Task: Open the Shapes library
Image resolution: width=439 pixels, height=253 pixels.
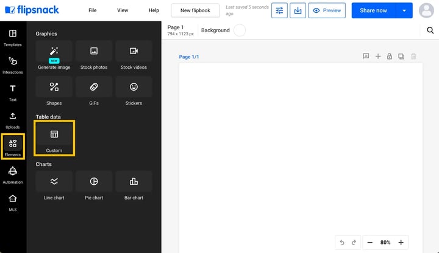Action: point(54,91)
